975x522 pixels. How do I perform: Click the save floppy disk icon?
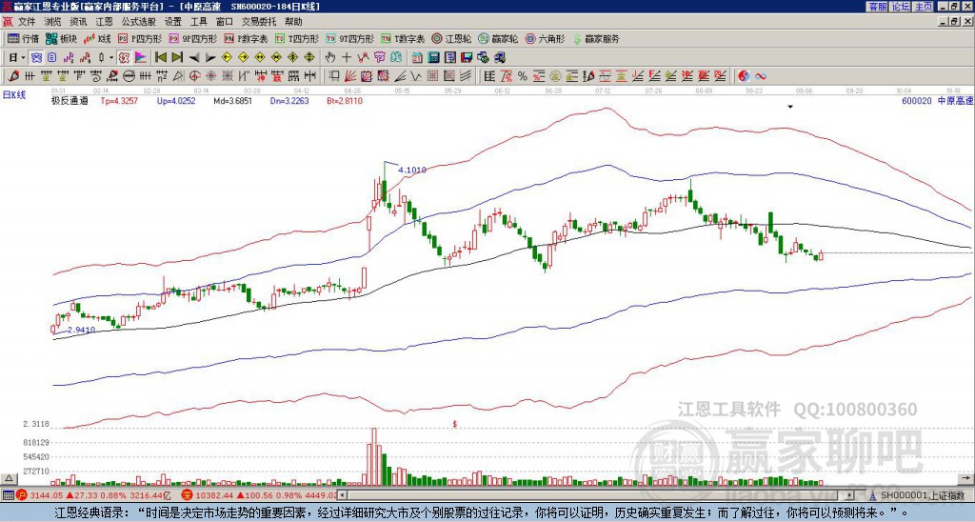click(x=467, y=57)
